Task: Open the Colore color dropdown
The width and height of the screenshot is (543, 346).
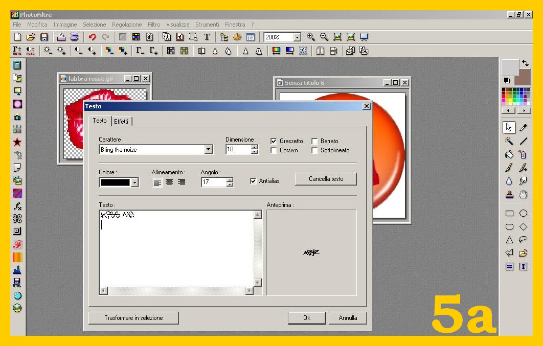Action: click(134, 182)
